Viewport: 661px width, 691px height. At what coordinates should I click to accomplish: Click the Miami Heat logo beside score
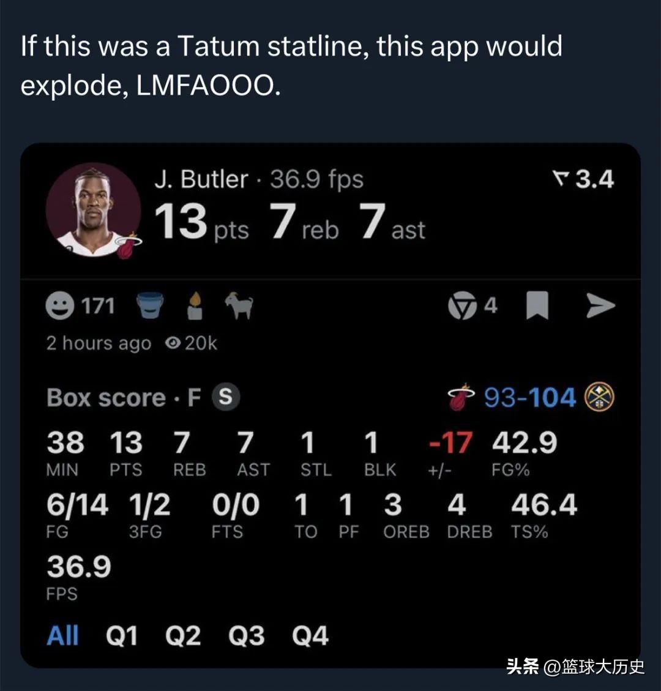pyautogui.click(x=463, y=397)
